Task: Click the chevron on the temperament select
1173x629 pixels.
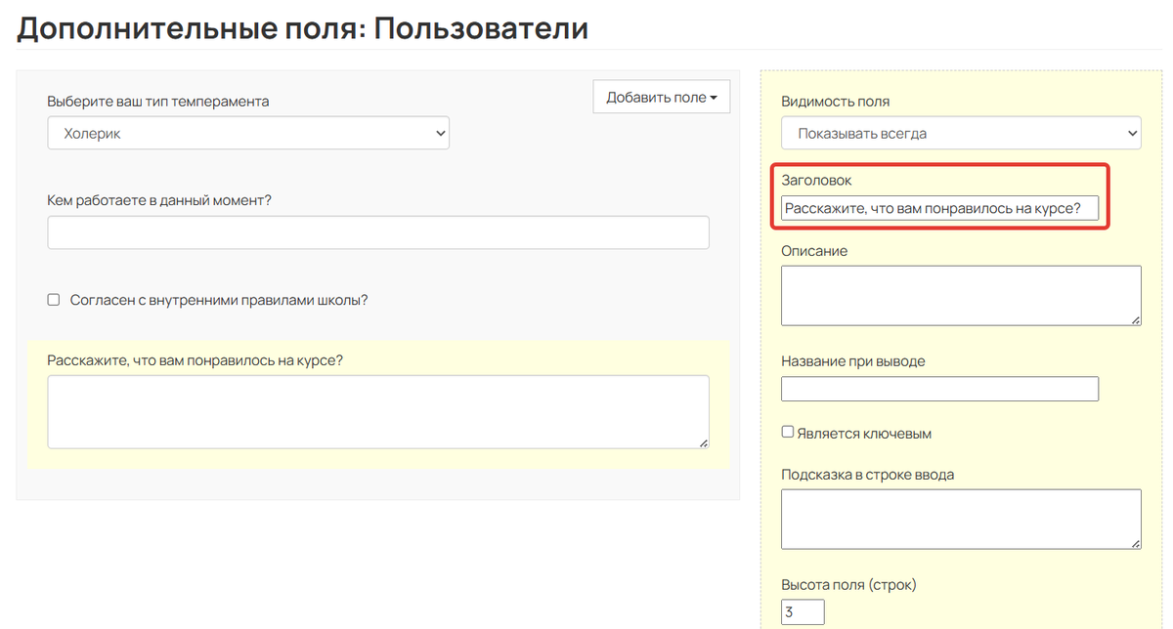Action: (440, 133)
